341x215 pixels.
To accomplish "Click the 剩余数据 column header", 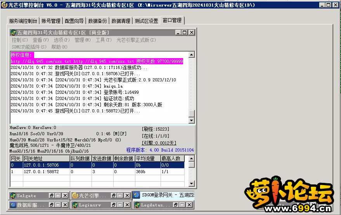I will [124, 158].
